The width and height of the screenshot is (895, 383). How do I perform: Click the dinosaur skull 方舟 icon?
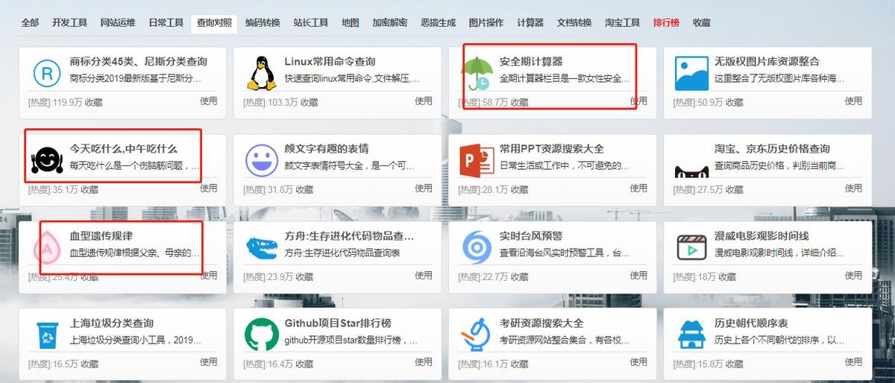(261, 247)
